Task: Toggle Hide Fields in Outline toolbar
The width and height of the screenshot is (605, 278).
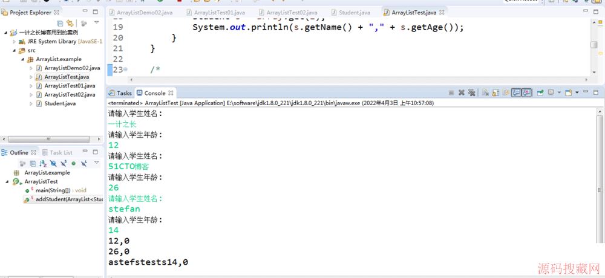Action: 53,164
